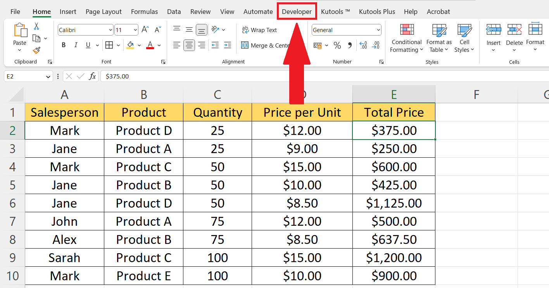The height and width of the screenshot is (288, 549).
Task: Switch to the Developer tab
Action: 297,11
